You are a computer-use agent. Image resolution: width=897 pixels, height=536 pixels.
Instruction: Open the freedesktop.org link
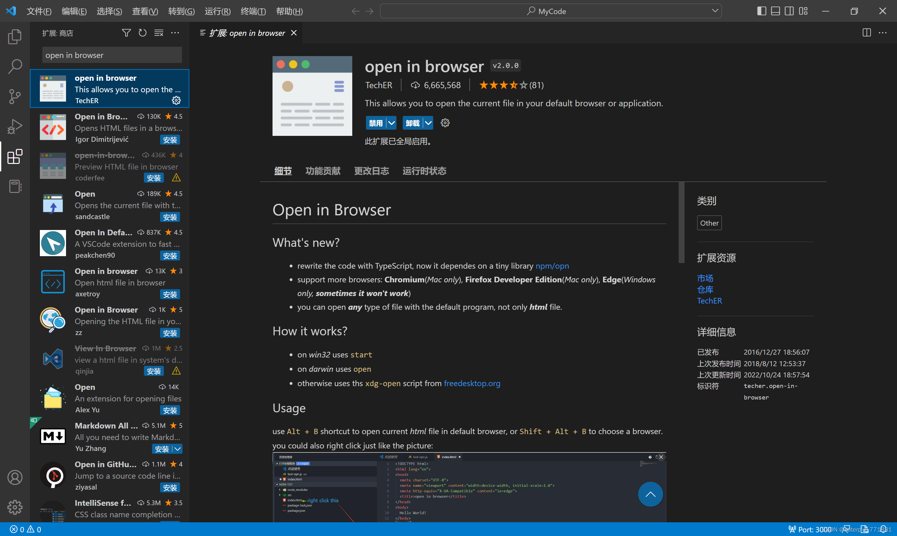[x=472, y=383]
